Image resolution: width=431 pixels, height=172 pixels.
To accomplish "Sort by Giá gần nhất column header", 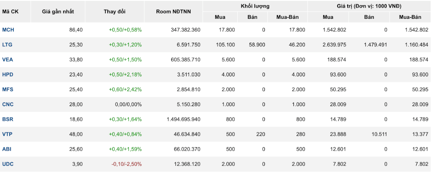I will [58, 11].
